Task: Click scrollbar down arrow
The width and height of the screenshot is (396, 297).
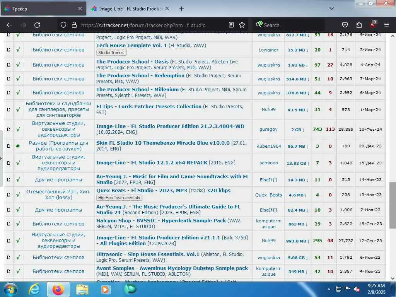Action: pos(393,278)
